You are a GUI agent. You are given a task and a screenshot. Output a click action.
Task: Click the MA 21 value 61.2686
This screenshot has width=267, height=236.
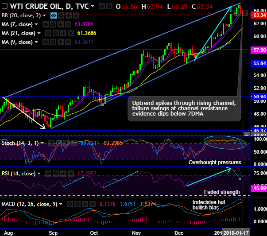pyautogui.click(x=87, y=33)
